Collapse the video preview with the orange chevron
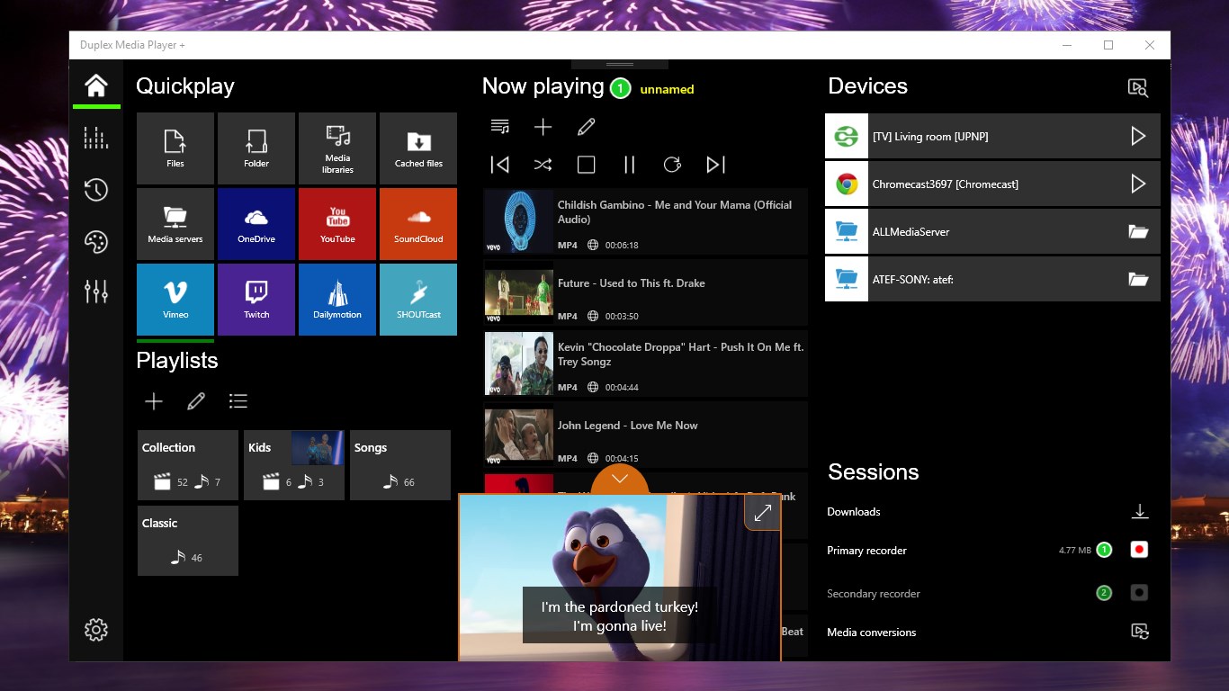The width and height of the screenshot is (1229, 691). point(619,479)
